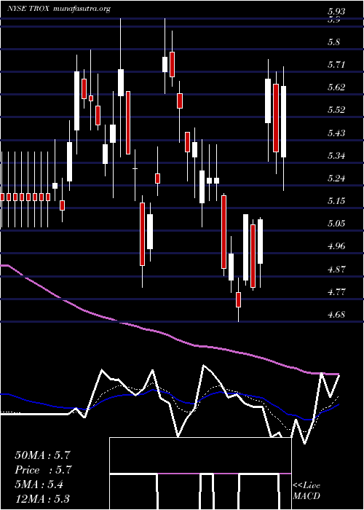
Task: Select the 5.8 price axis label
Action: (x=334, y=42)
